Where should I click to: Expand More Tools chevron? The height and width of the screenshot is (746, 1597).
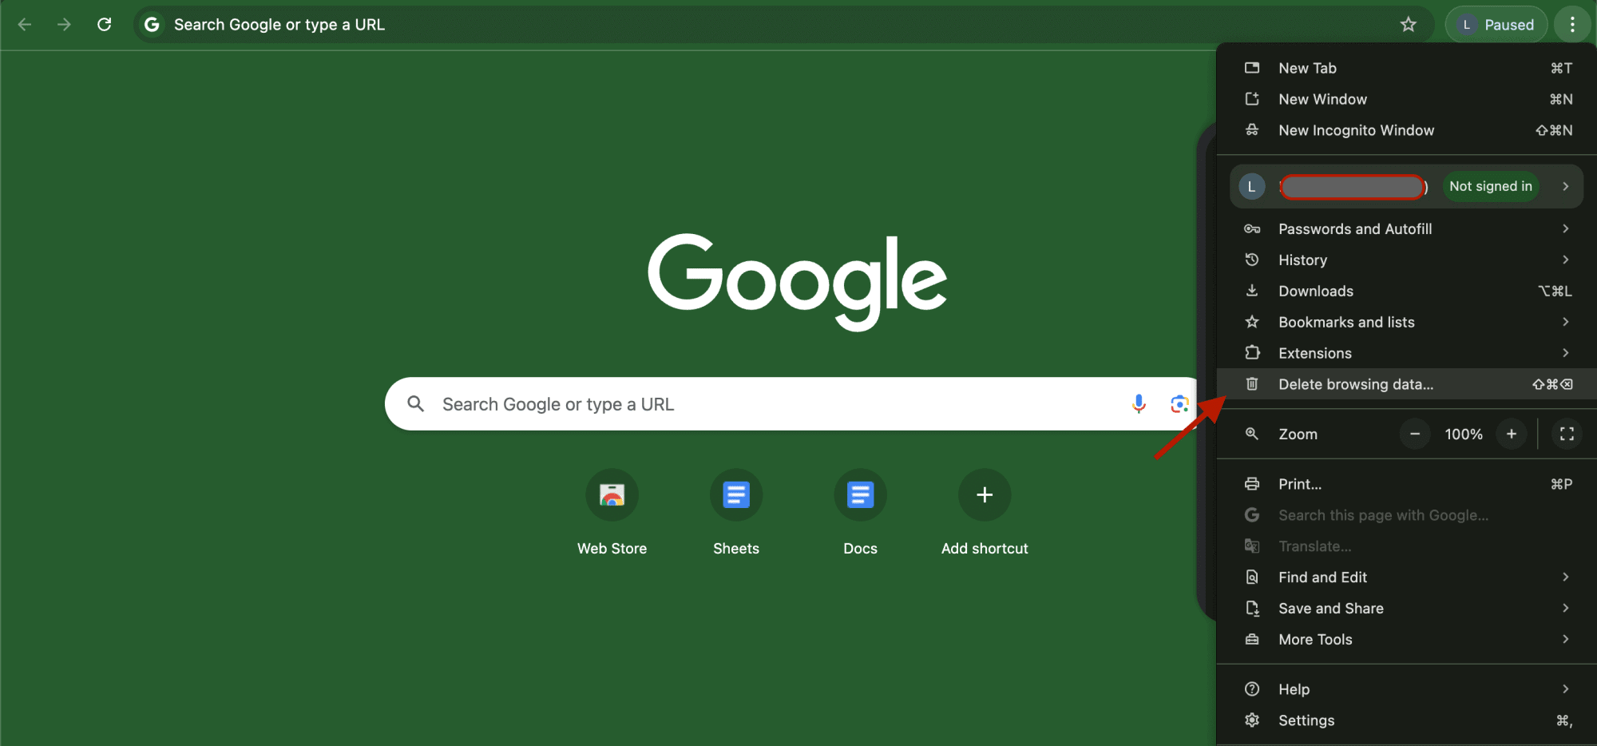(1565, 639)
